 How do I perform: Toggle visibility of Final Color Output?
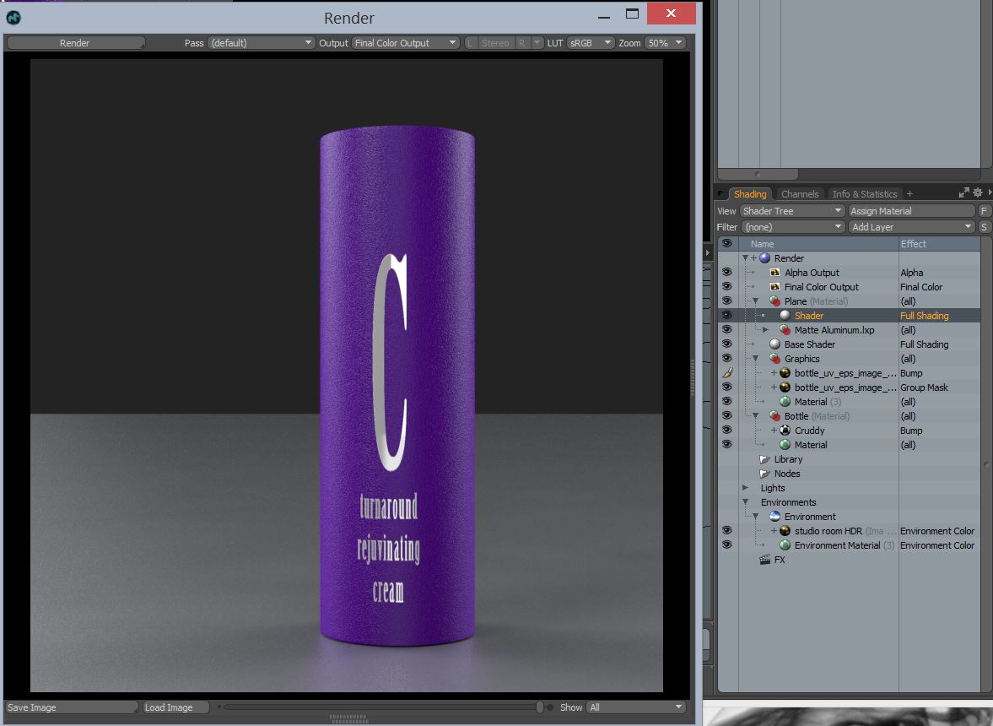tap(727, 287)
